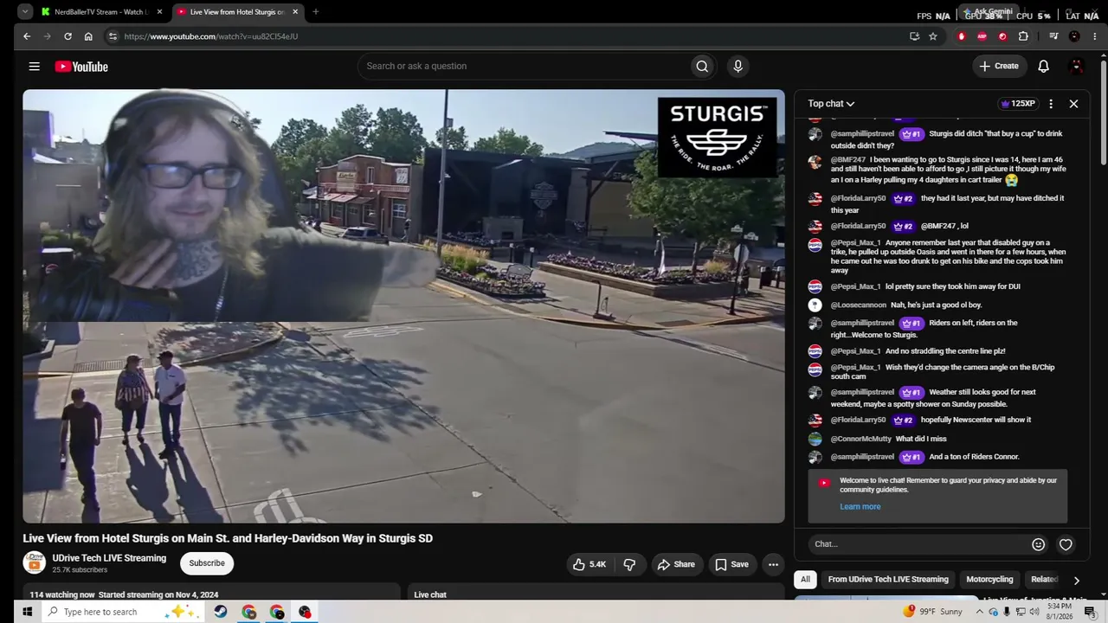Open the chat emoji picker
This screenshot has height=623, width=1108.
click(1038, 544)
